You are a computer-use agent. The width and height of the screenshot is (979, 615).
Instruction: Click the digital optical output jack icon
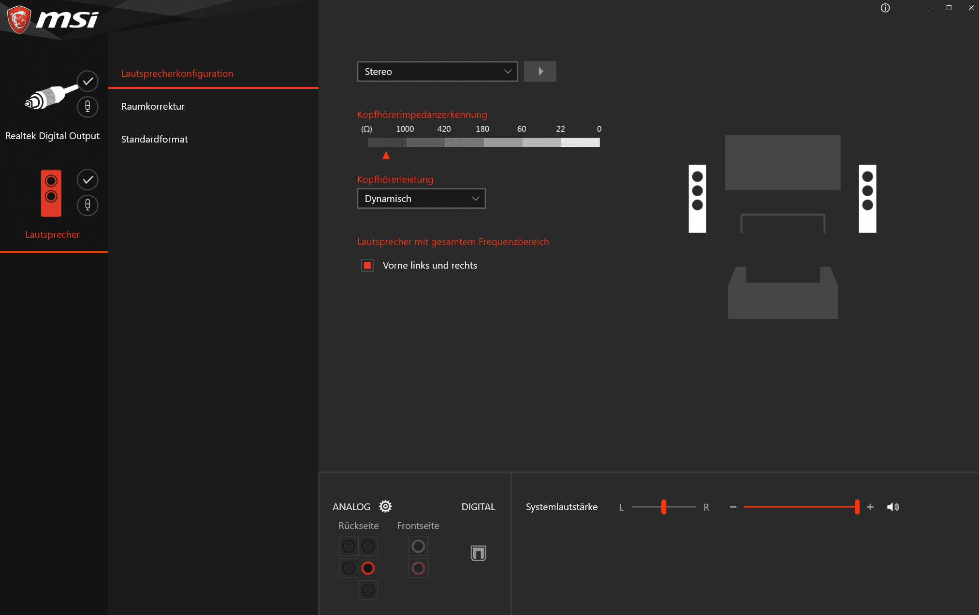478,553
